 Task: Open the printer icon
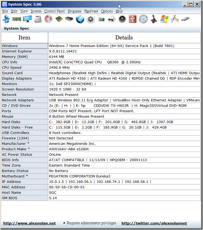click(112, 19)
